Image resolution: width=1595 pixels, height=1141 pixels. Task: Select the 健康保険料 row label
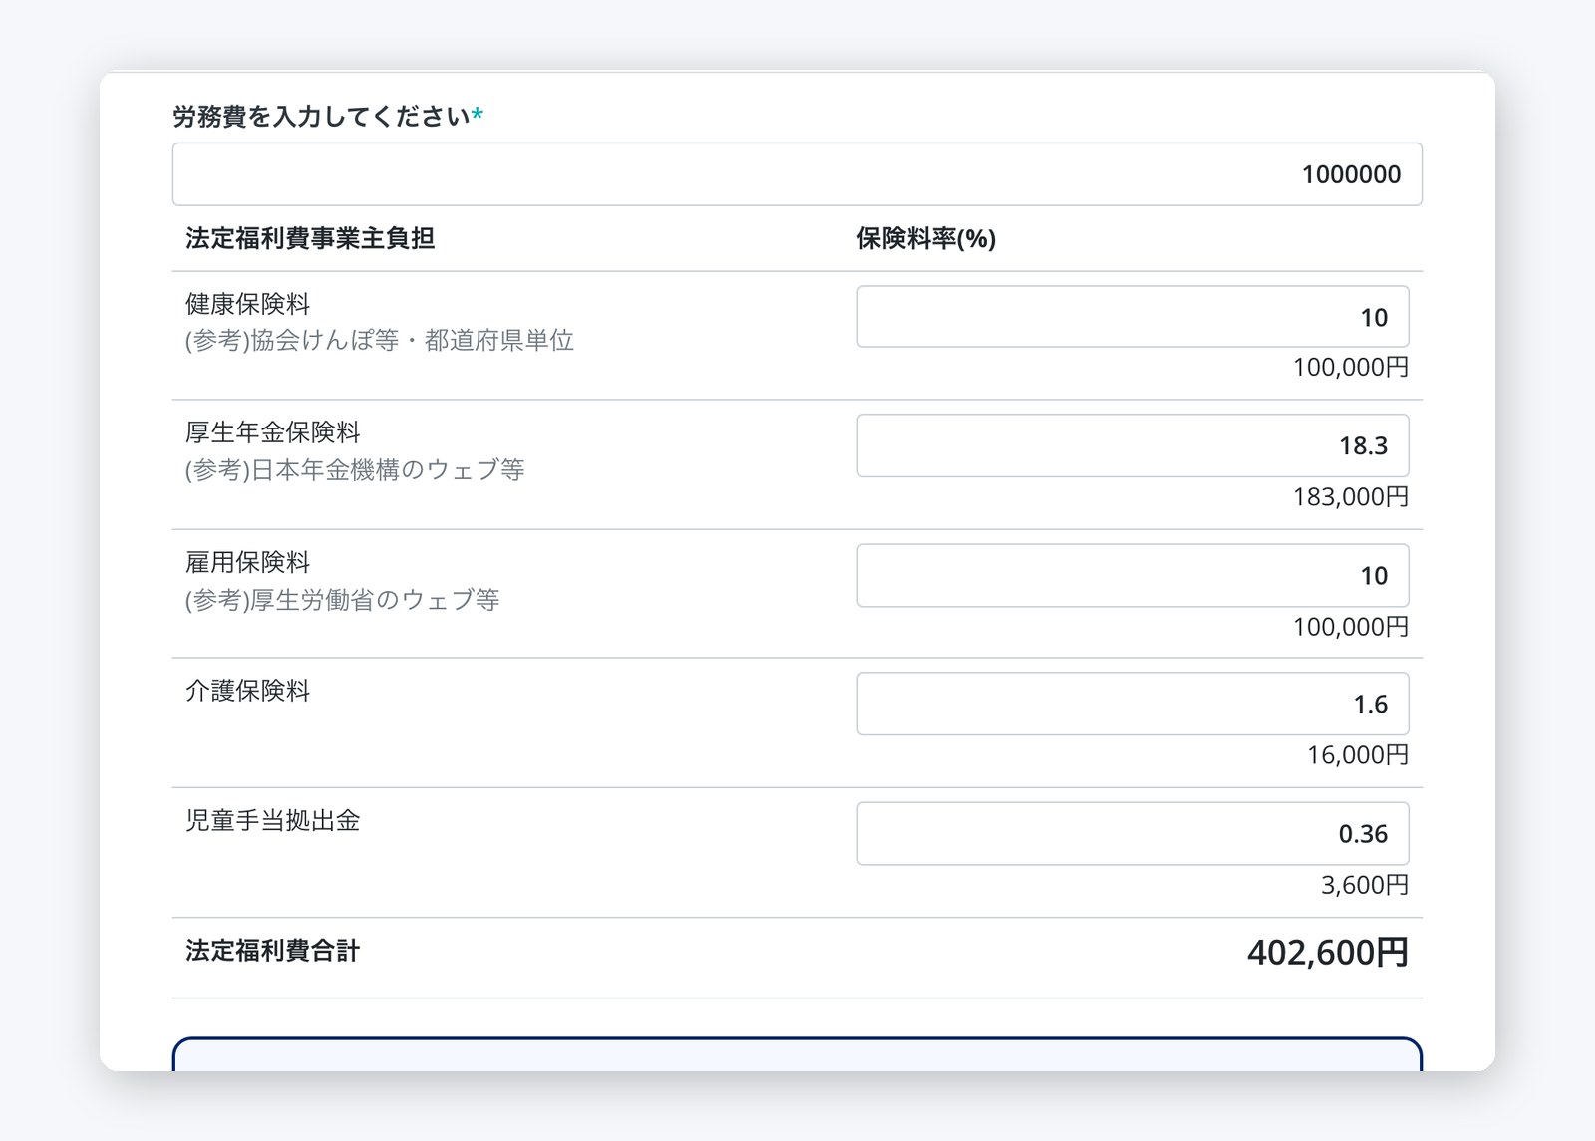tap(247, 304)
